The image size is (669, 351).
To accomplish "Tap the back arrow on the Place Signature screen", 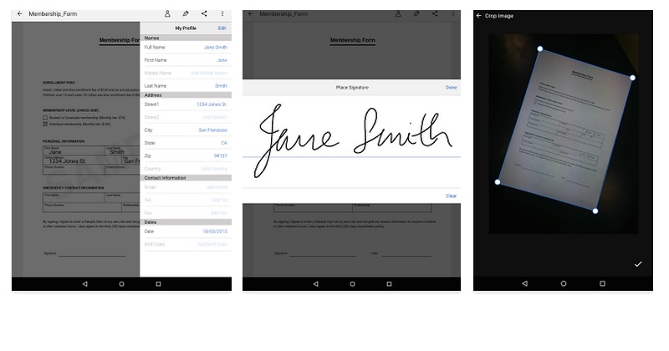I will 250,13.
